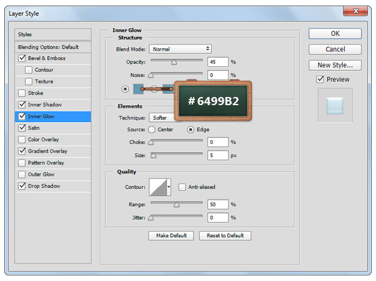Set Source to Center
Viewport: 376px width, 281px height.
click(x=152, y=130)
